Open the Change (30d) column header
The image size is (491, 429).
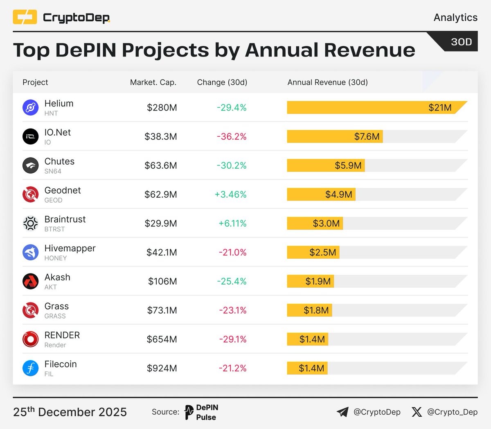point(222,82)
